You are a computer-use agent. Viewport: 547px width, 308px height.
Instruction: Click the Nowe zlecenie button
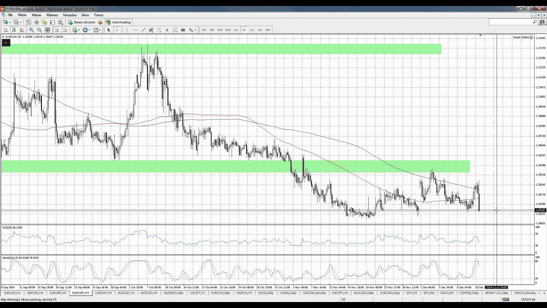[x=82, y=22]
